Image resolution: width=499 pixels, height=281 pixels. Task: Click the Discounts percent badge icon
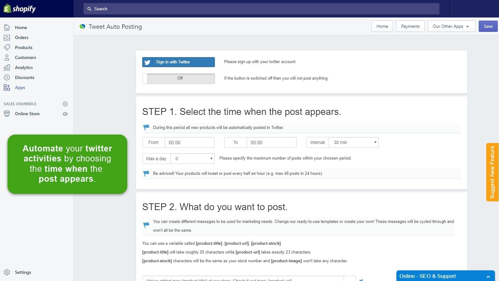pos(7,77)
